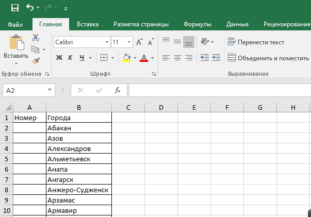Viewport: 311px width, 217px height.
Task: Select the Номер header cell
Action: point(29,118)
